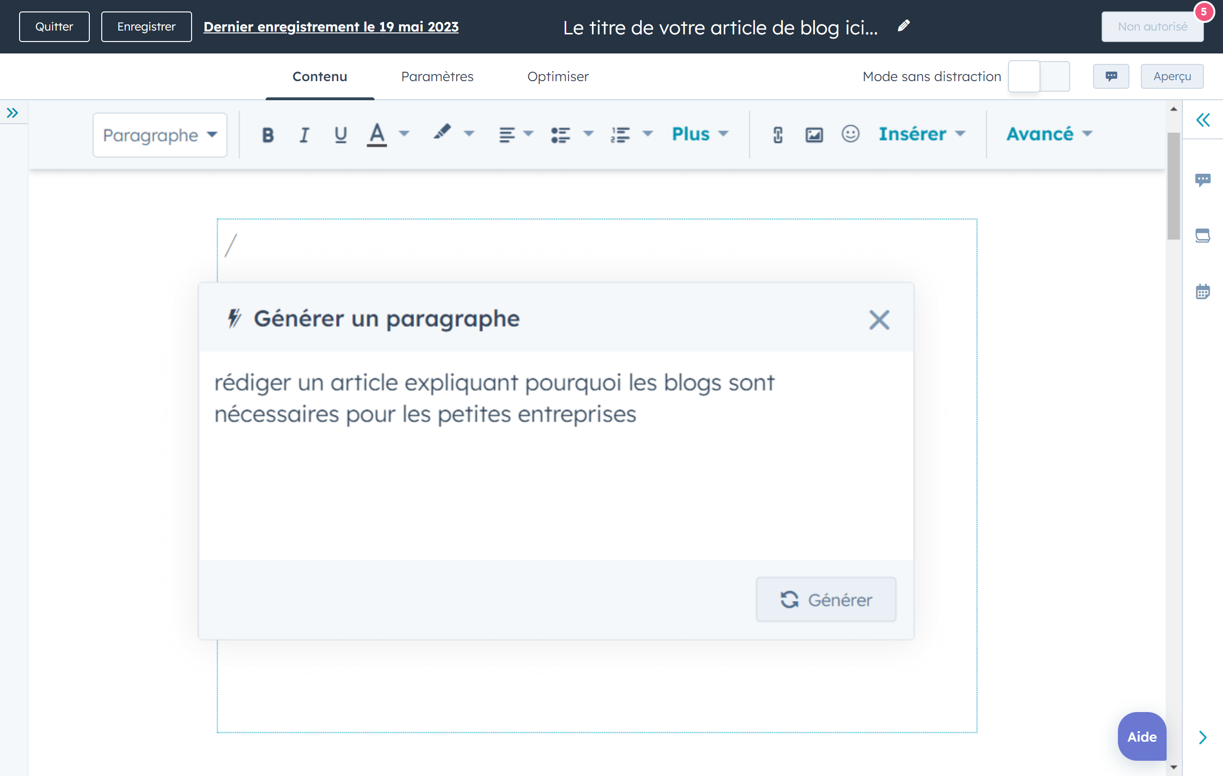The image size is (1223, 776).
Task: Click the Générer button
Action: pos(826,599)
